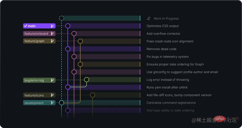This screenshot has height=128, width=242.
Task: Select 'Fixes stash node icon alignment' commit
Action: pyautogui.click(x=170, y=42)
